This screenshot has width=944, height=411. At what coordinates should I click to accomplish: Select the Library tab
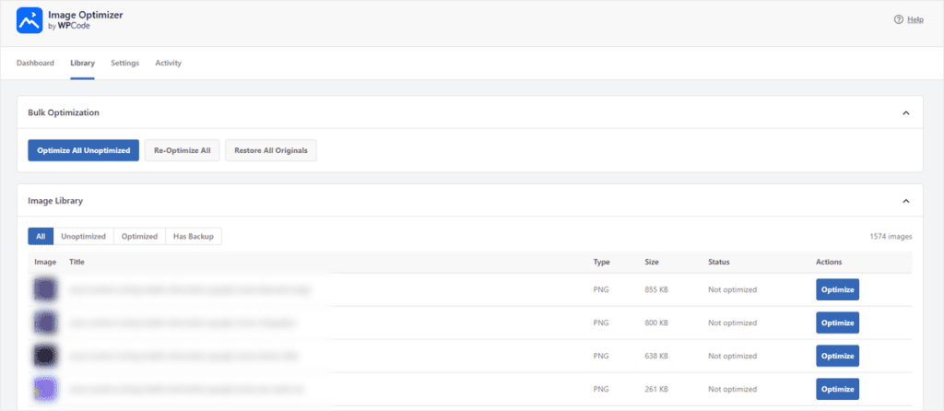[82, 63]
